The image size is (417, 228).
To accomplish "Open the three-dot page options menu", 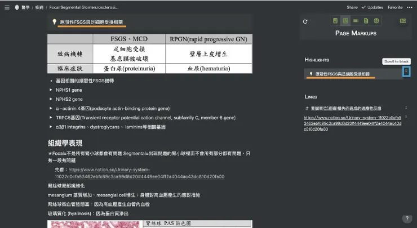I will pos(410,7).
